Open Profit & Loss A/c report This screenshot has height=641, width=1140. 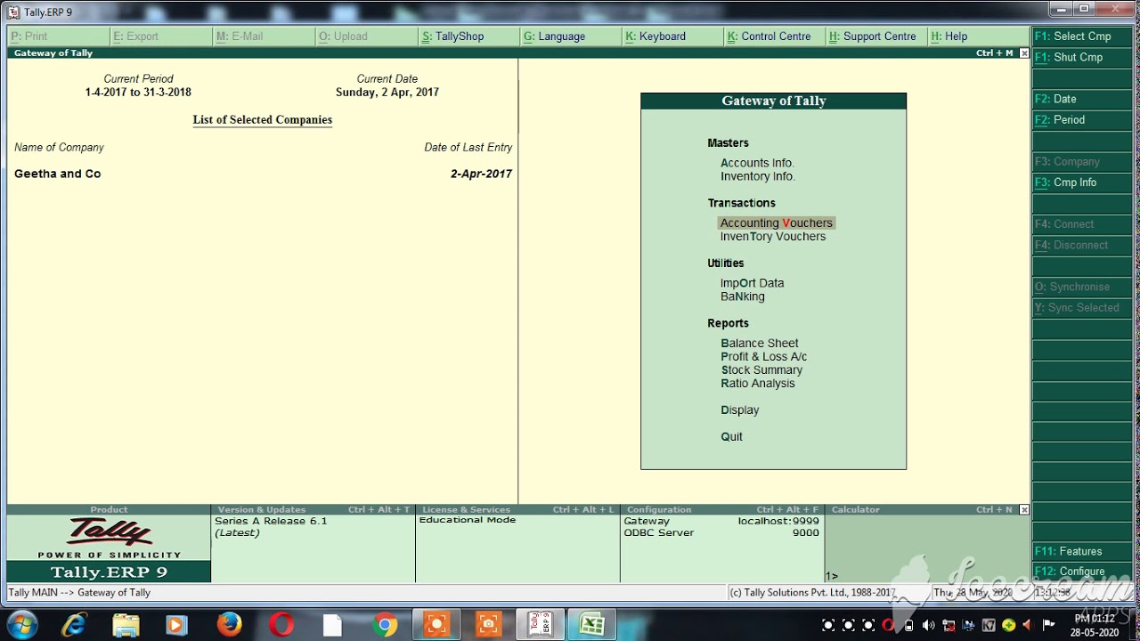point(763,357)
